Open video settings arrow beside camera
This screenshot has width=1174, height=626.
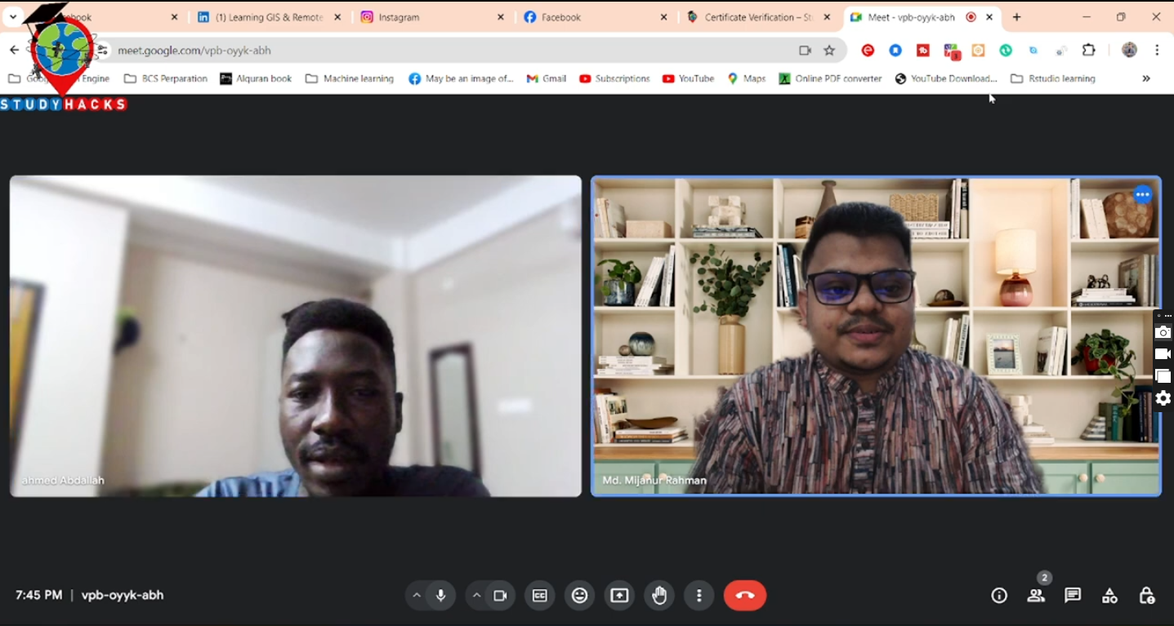pyautogui.click(x=476, y=596)
